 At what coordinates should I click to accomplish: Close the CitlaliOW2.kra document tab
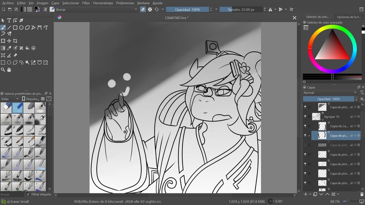(x=295, y=18)
